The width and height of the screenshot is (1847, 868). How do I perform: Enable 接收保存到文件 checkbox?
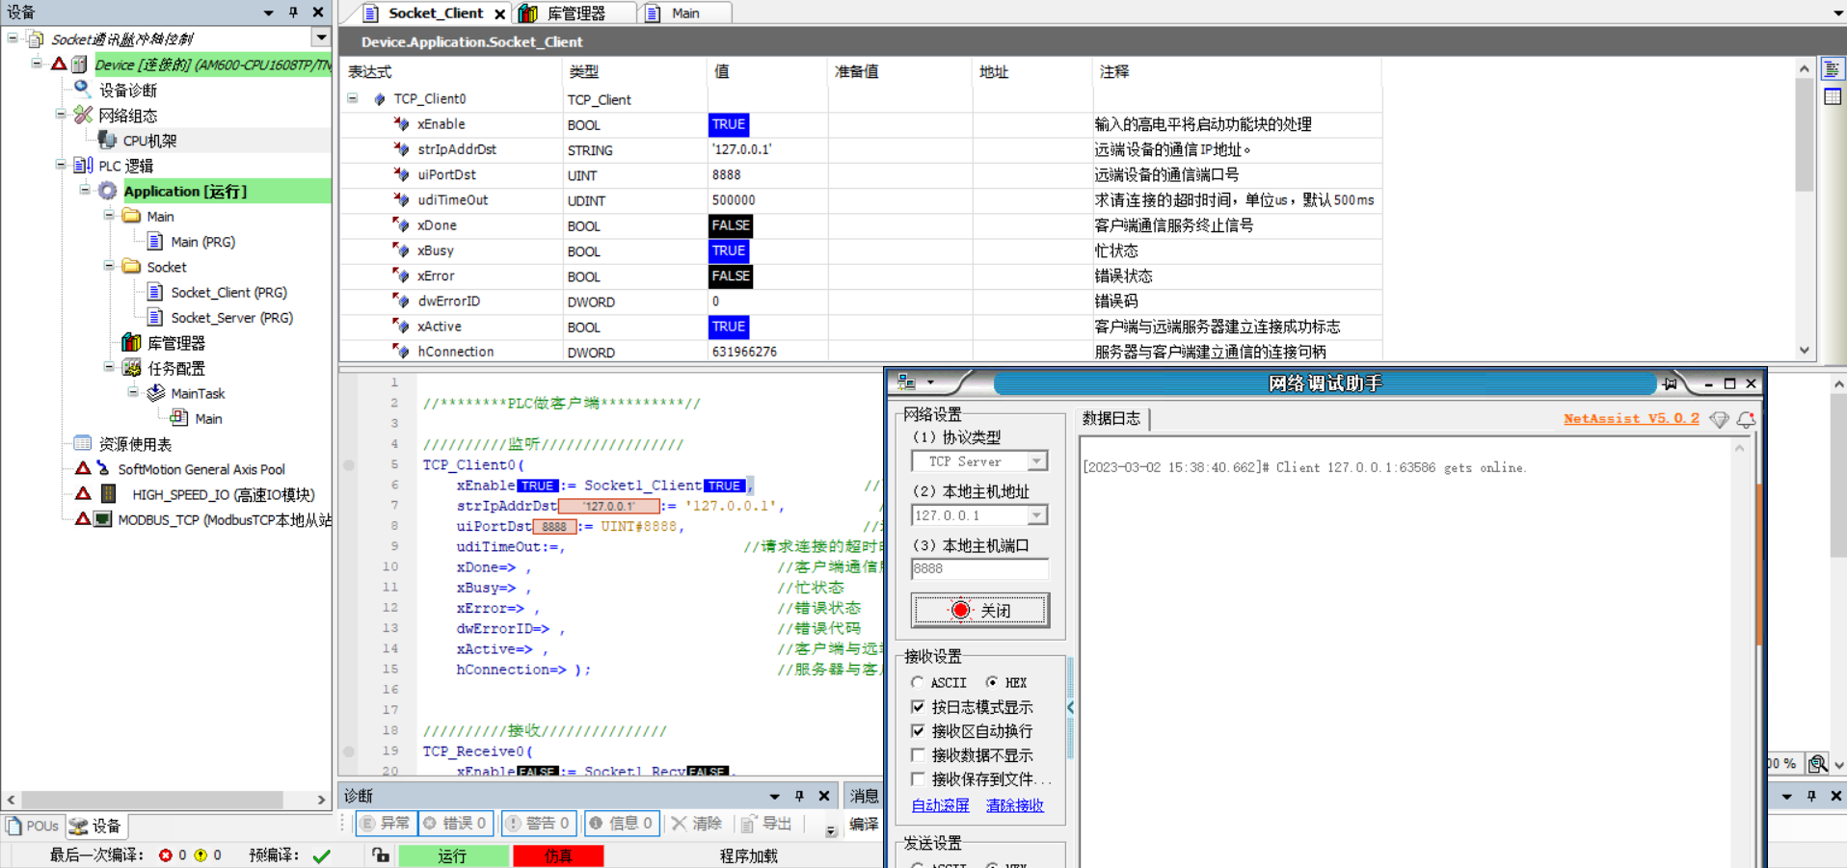[918, 778]
